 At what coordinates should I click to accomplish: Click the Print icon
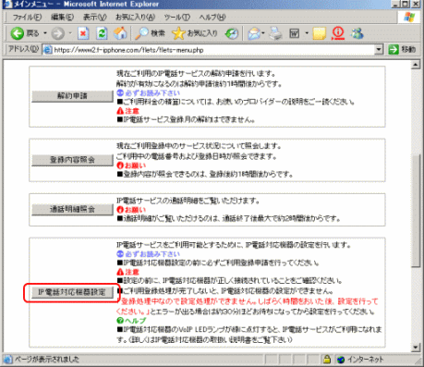[276, 33]
